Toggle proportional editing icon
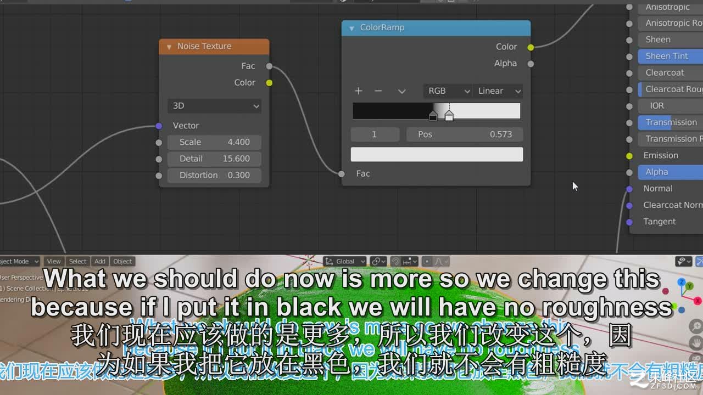703x395 pixels. (x=427, y=261)
